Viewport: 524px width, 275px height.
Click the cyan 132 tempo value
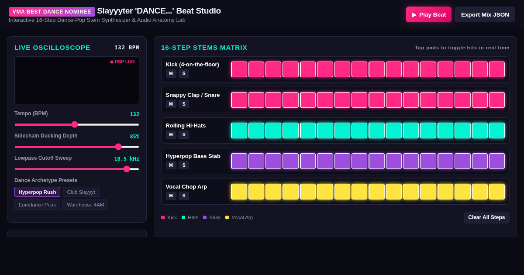(x=134, y=114)
